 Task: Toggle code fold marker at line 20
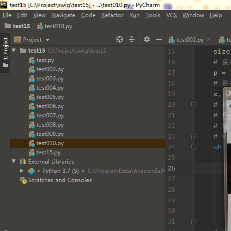coord(194,104)
